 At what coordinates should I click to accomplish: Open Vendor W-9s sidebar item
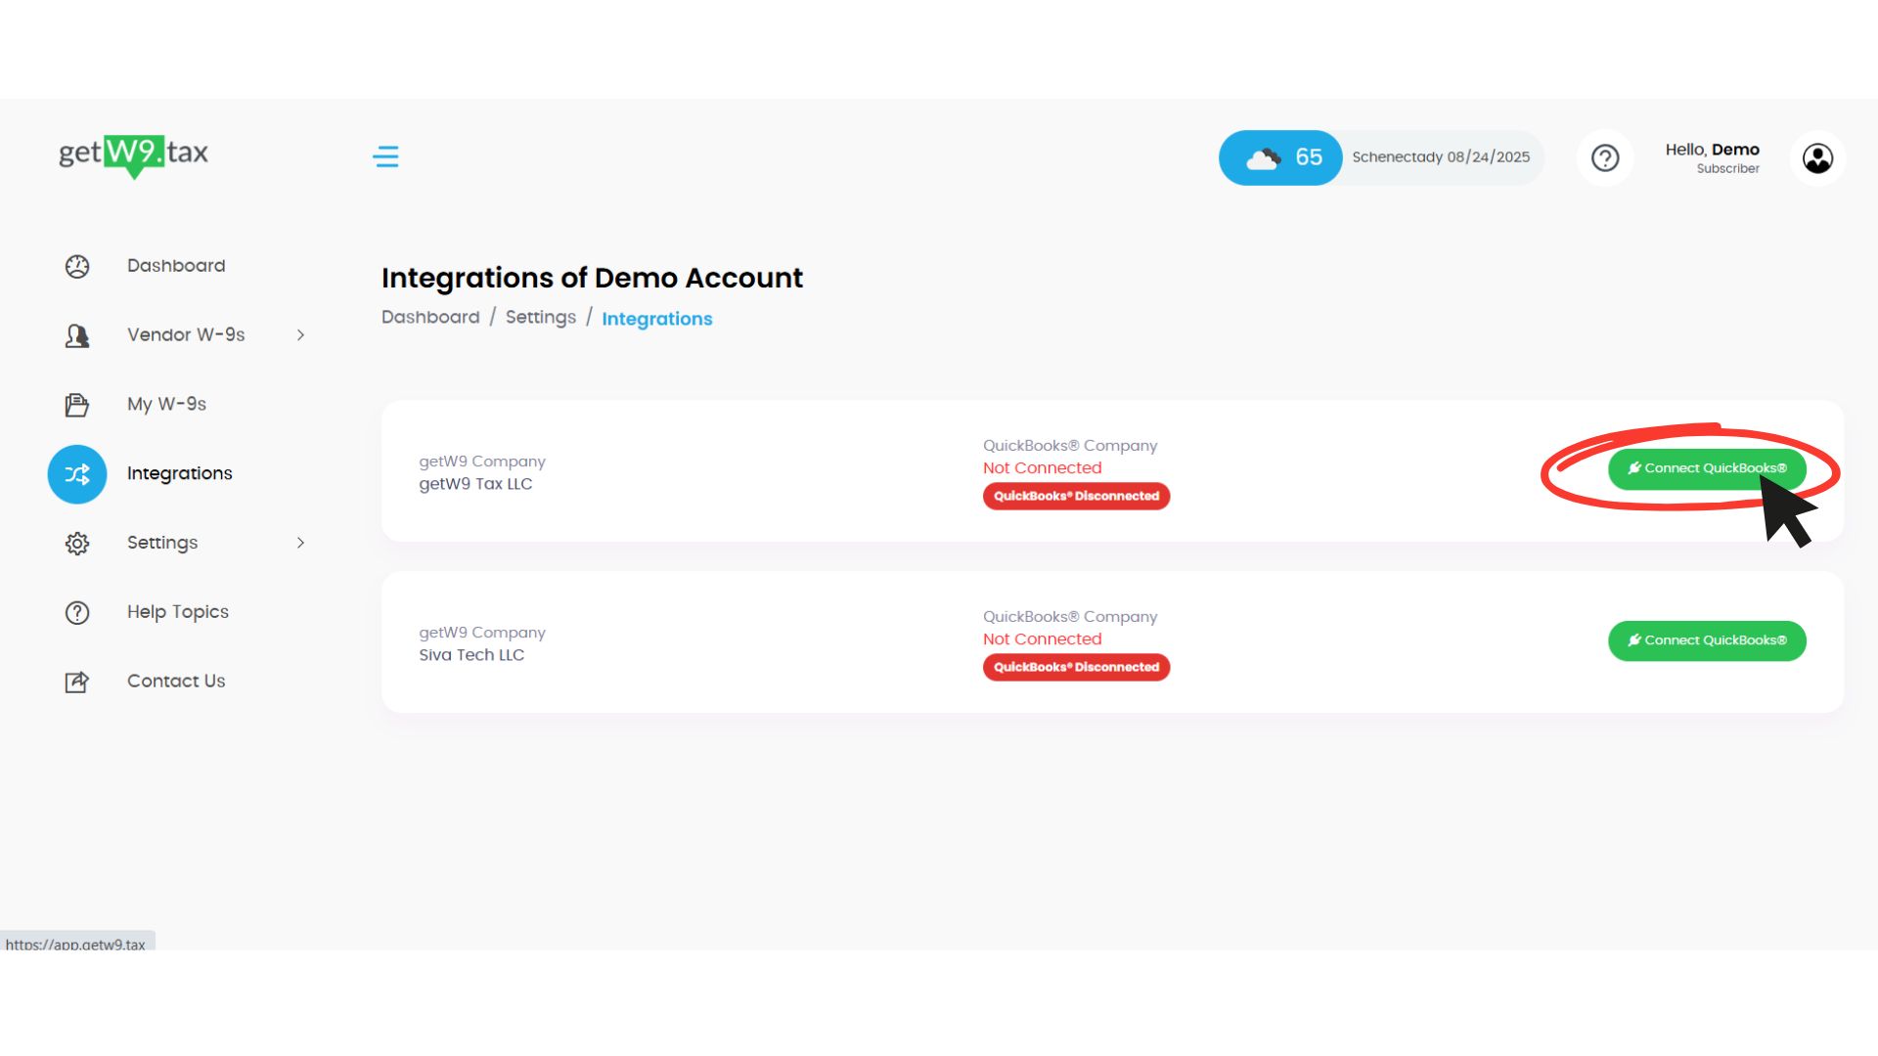[186, 335]
